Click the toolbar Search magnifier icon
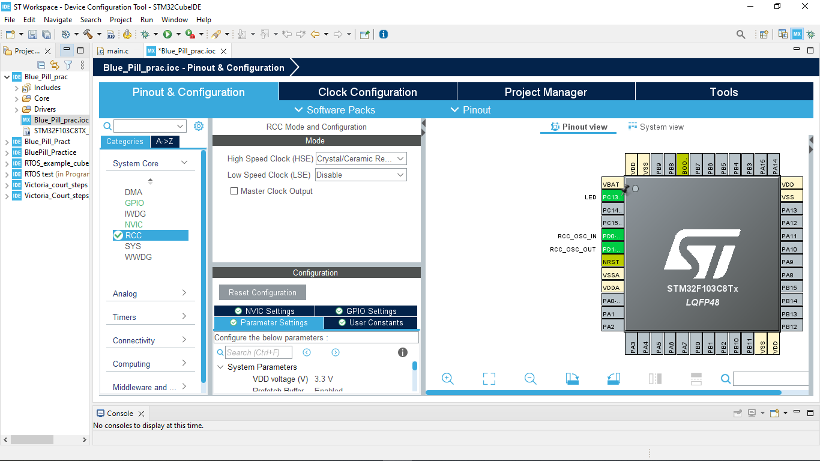 pos(741,34)
